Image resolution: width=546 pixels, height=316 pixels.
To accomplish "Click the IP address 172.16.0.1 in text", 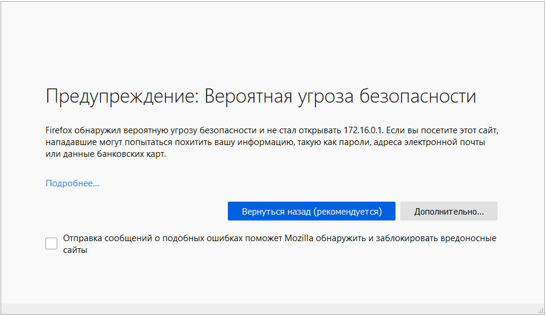I will pos(363,129).
